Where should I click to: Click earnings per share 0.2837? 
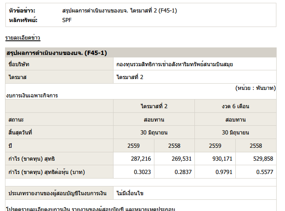coord(182,171)
